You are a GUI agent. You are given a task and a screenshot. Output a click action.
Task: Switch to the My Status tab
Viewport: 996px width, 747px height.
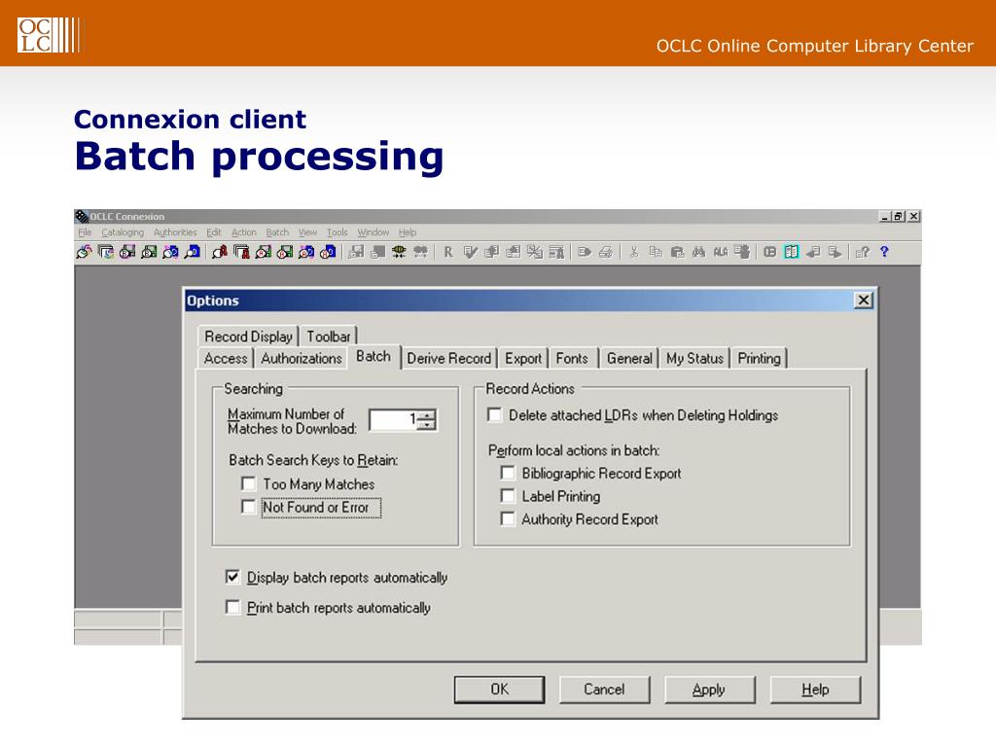point(694,358)
